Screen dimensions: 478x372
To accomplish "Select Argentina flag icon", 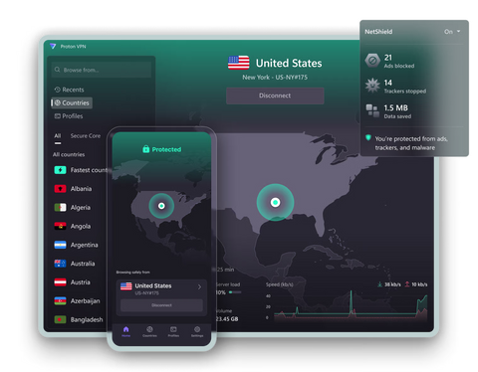I will click(x=60, y=245).
